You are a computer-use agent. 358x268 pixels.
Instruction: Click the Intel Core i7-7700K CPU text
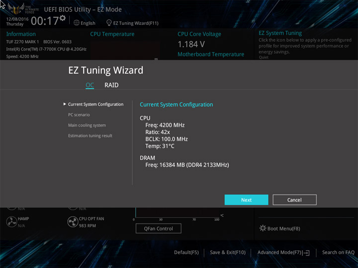[x=46, y=49]
